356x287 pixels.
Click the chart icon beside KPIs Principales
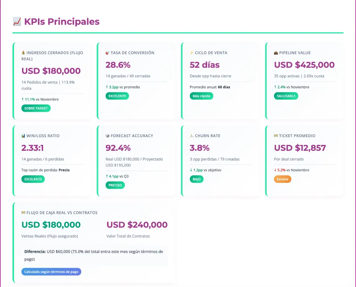coord(17,22)
